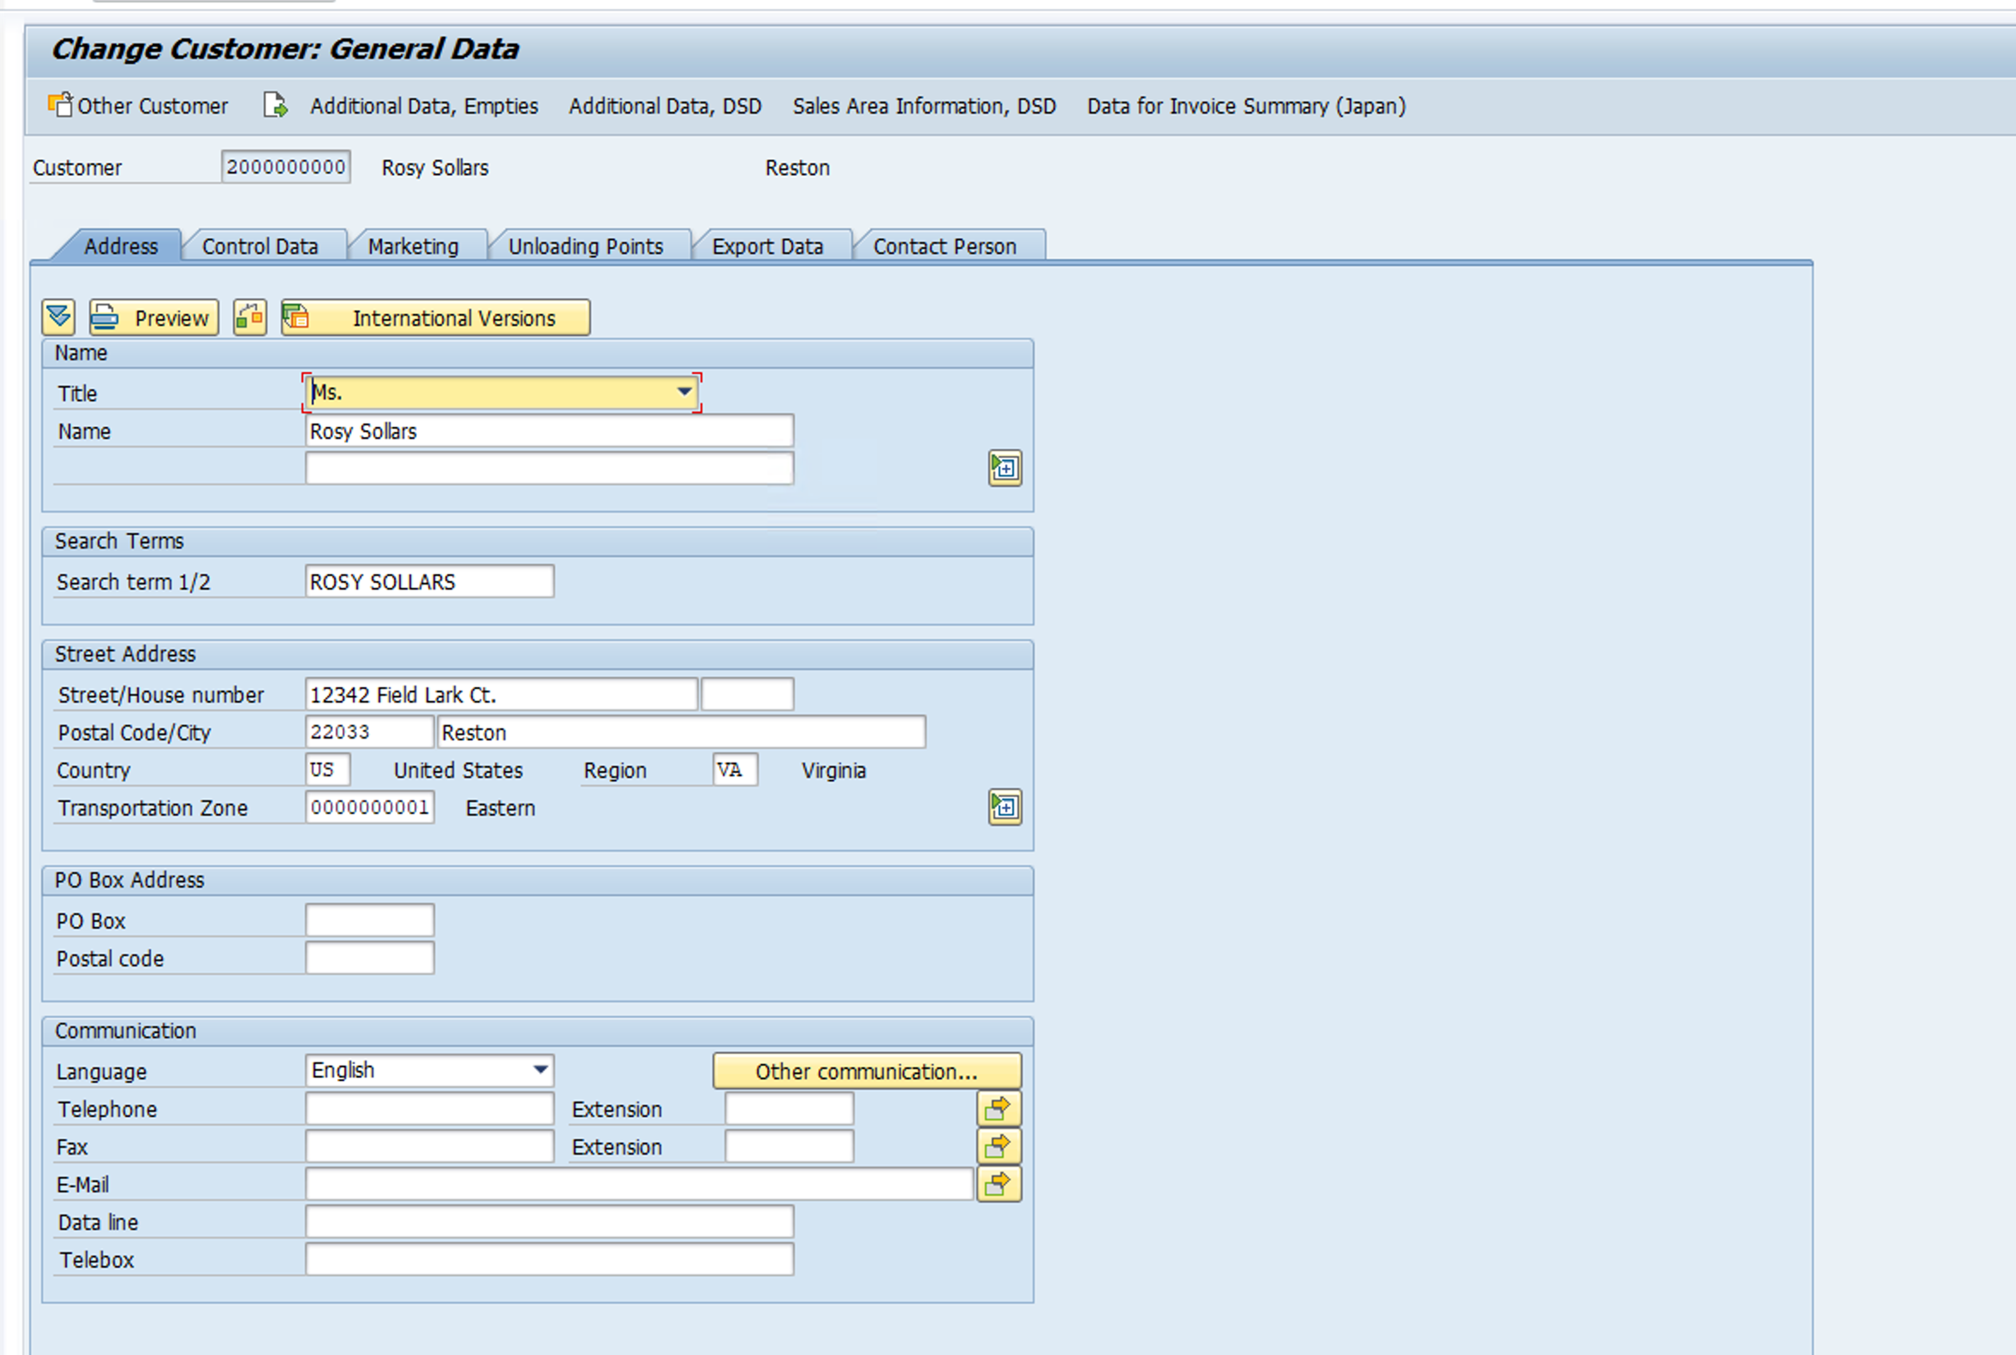Click the Search term field ROSY SOLLARS
The image size is (2016, 1355).
[x=429, y=581]
